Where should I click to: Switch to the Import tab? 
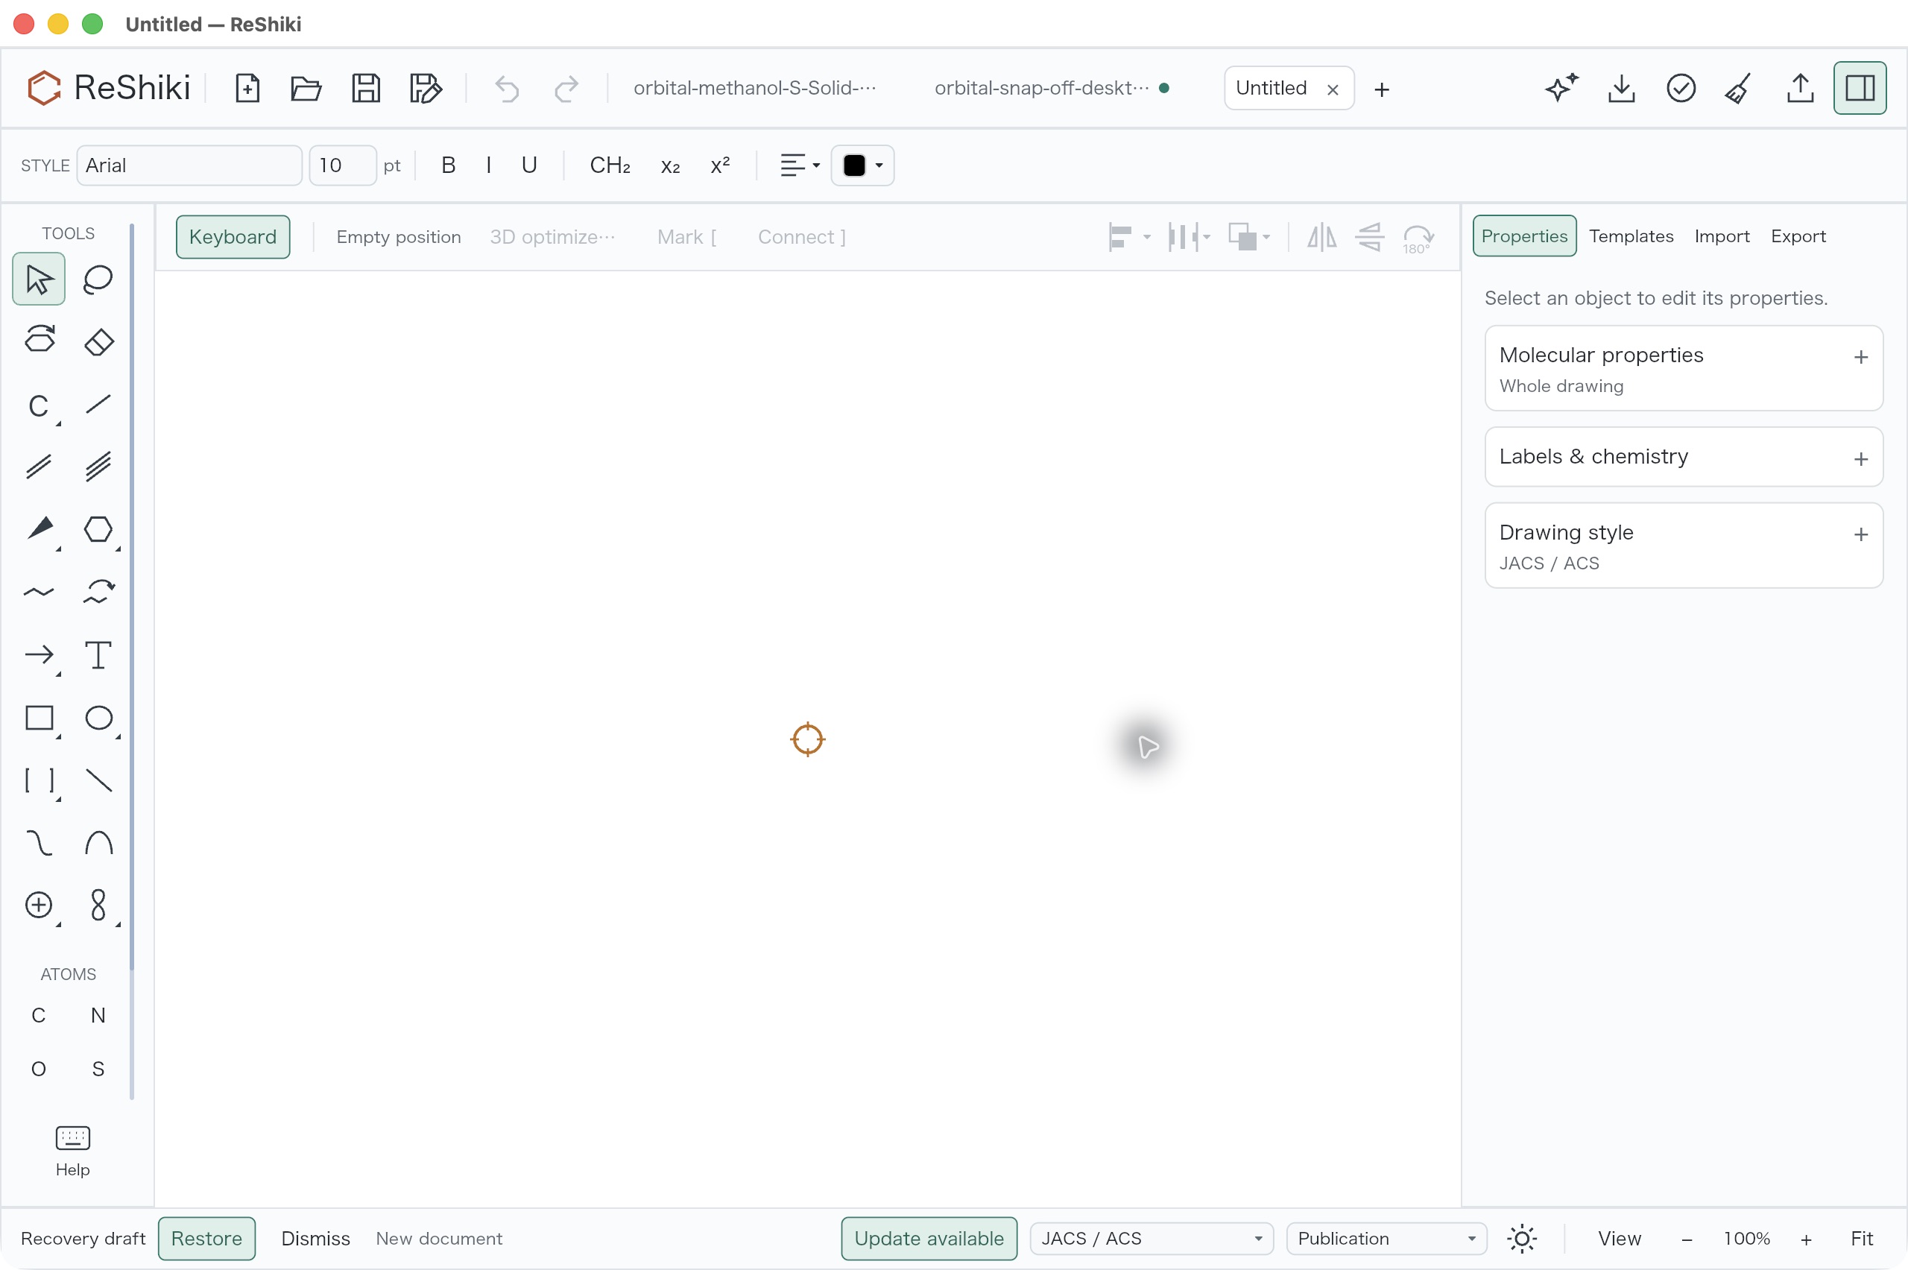pos(1721,236)
